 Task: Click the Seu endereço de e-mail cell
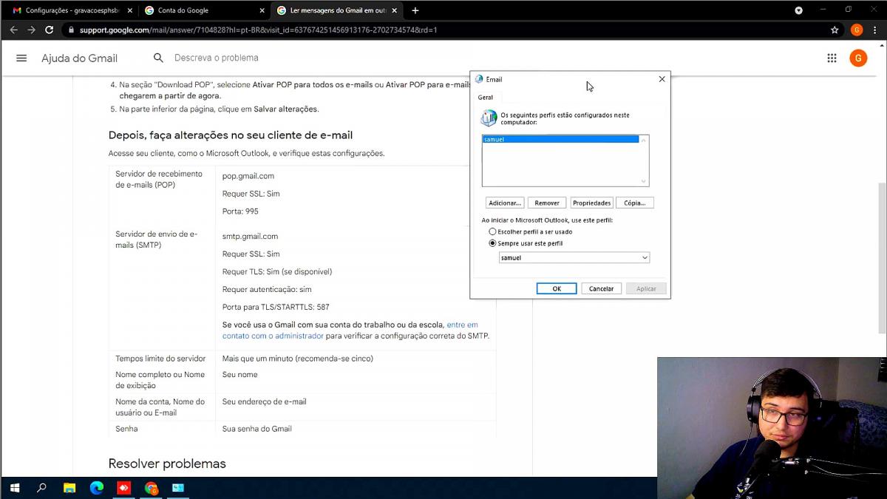[264, 401]
